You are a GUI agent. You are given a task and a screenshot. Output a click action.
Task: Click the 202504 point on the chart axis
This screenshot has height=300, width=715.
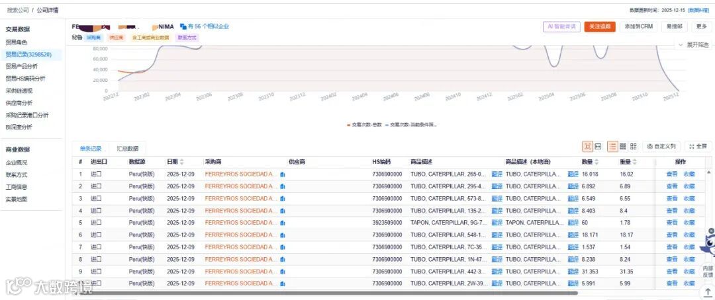point(547,96)
